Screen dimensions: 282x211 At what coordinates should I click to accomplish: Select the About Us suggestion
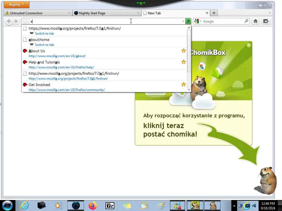click(x=104, y=53)
